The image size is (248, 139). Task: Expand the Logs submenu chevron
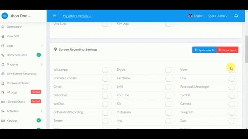coord(41,46)
